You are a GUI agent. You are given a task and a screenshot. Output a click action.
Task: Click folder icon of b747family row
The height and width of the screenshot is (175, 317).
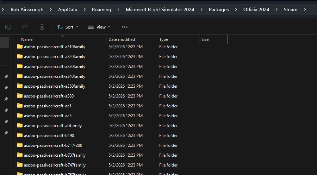point(20,165)
